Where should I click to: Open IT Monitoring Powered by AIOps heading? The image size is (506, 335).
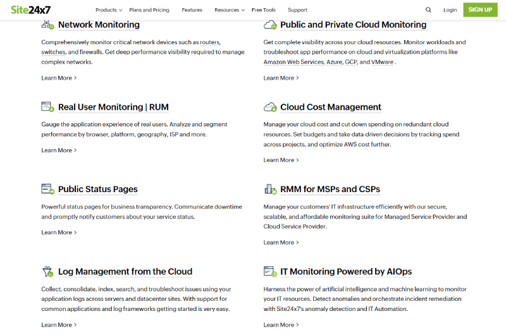click(x=346, y=272)
